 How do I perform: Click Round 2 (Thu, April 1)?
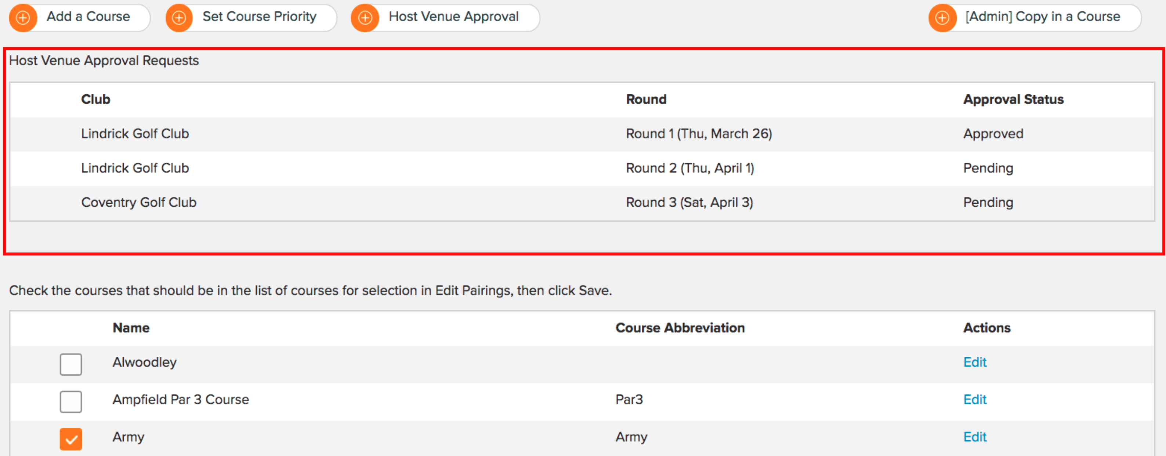pyautogui.click(x=690, y=168)
